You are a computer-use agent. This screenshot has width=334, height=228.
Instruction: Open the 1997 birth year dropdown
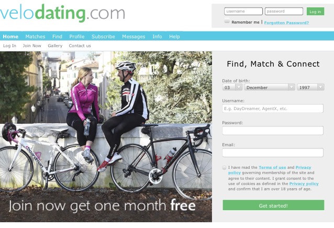tap(310, 87)
